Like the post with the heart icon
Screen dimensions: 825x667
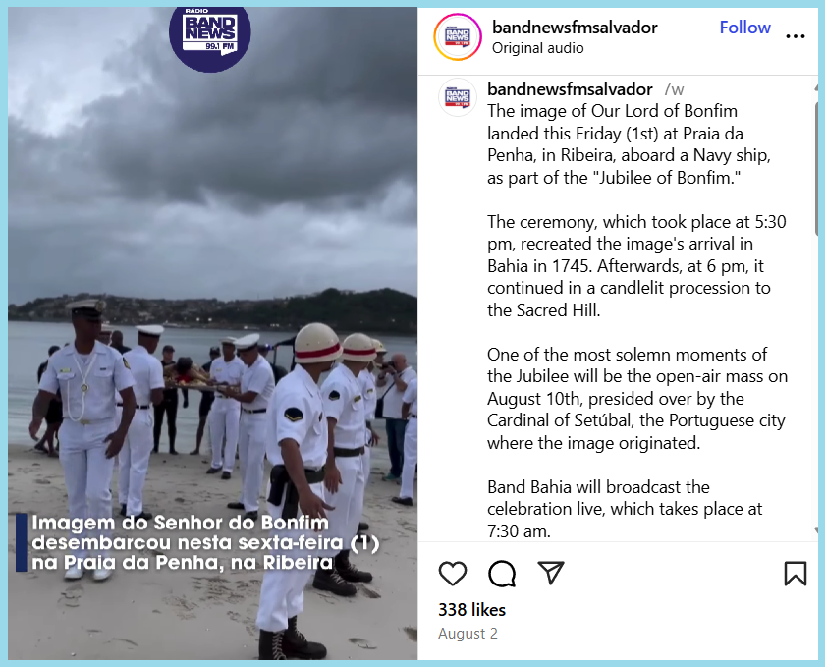pyautogui.click(x=453, y=574)
